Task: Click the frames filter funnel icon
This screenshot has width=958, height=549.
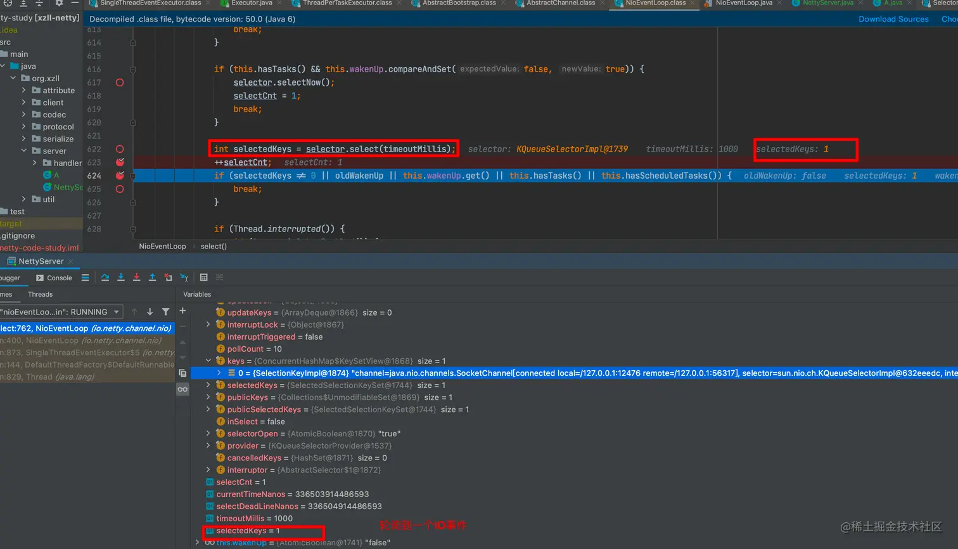Action: 165,312
